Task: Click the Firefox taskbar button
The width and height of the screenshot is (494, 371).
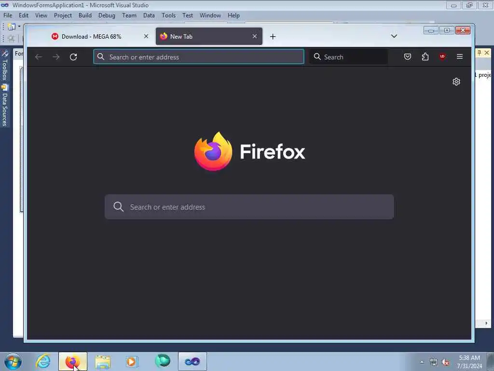Action: (73, 361)
